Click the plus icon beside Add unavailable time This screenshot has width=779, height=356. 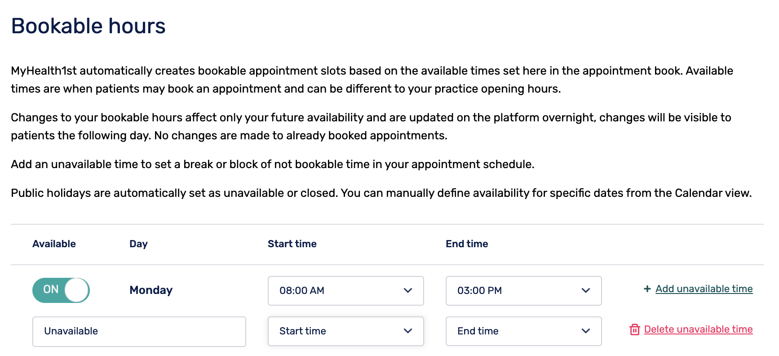[x=647, y=289]
